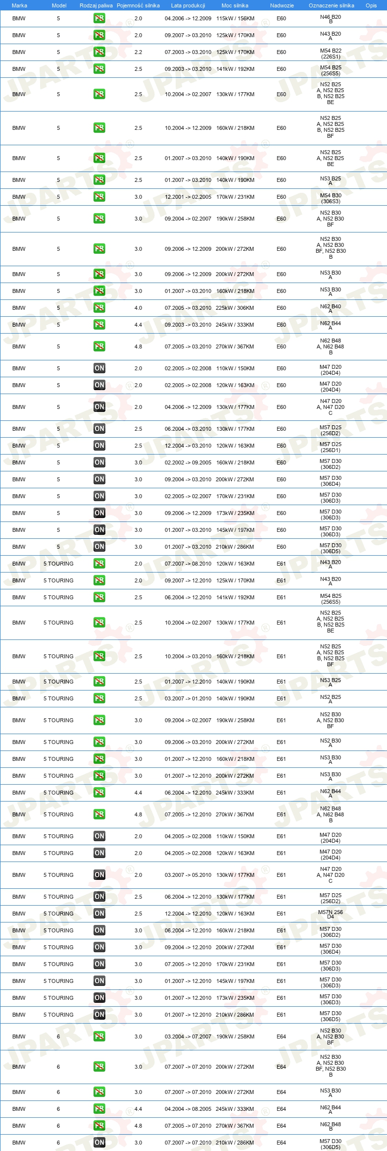Click the engine capacity 4.0 cell
Screen dimensions: 387x1151
point(138,308)
